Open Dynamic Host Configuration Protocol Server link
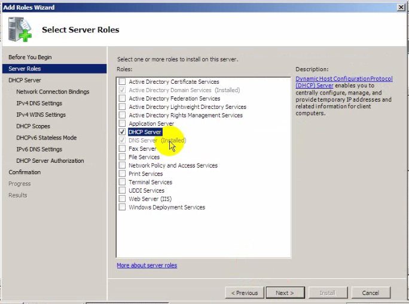409x304 pixels. (x=344, y=82)
